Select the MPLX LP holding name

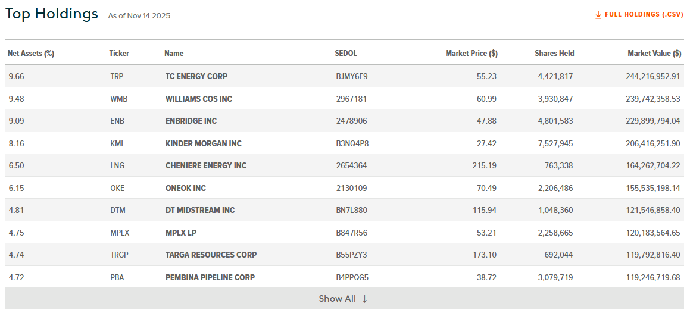pyautogui.click(x=181, y=233)
